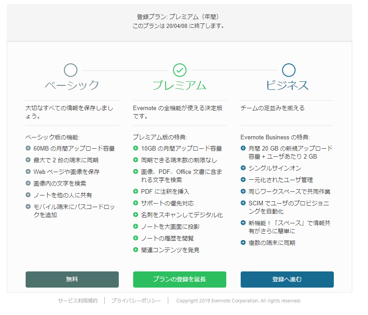Click plus icon beside 月間 20 GB の新規アップロード

pos(243,148)
